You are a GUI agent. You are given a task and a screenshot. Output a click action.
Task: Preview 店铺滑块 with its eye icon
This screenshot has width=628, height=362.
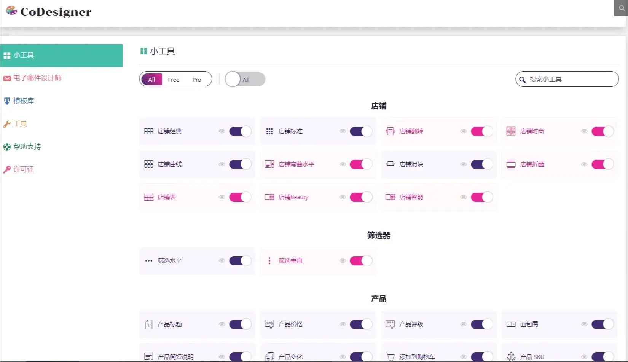point(463,164)
